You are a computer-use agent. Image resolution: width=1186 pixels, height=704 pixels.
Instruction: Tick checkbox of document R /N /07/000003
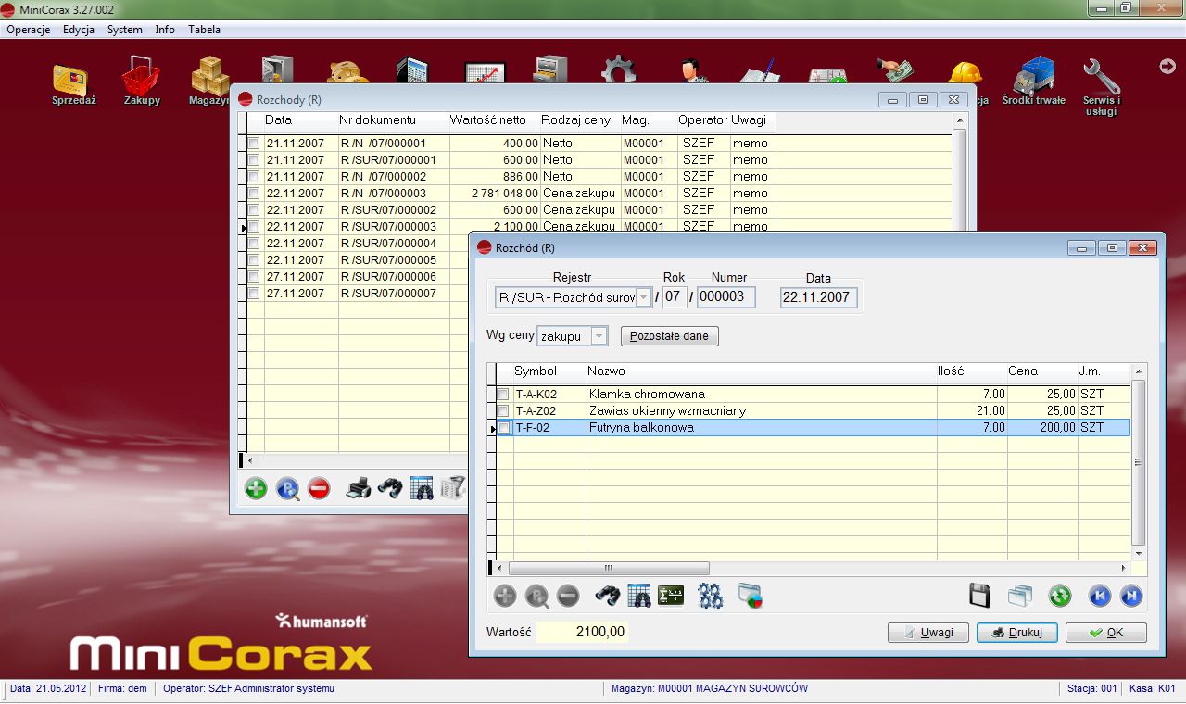(254, 194)
